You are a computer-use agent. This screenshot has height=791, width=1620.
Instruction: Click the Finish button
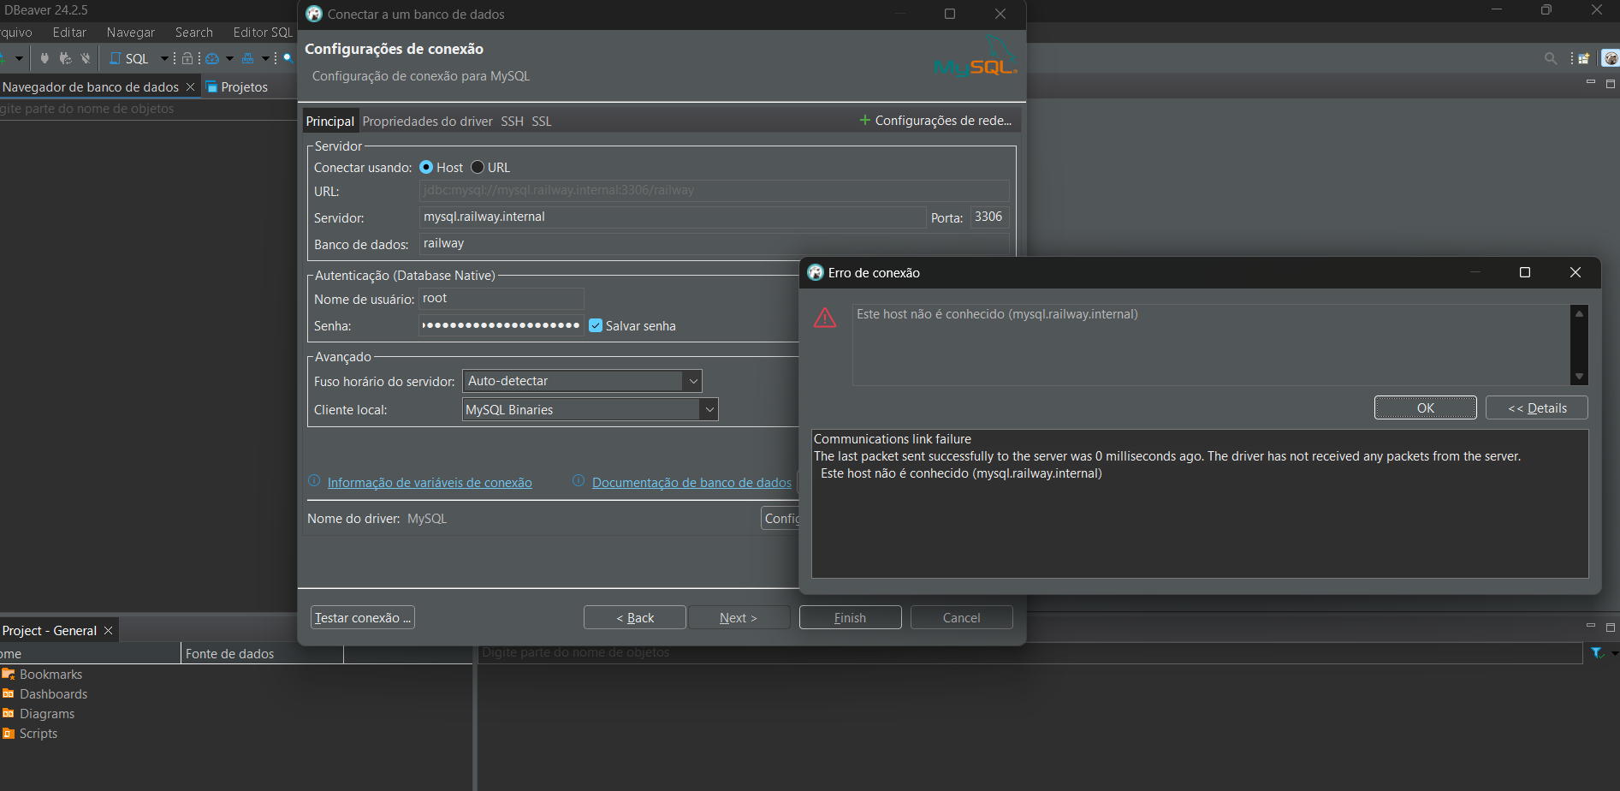850,617
